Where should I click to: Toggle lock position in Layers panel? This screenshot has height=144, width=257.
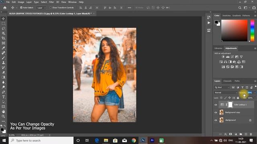click(229, 98)
